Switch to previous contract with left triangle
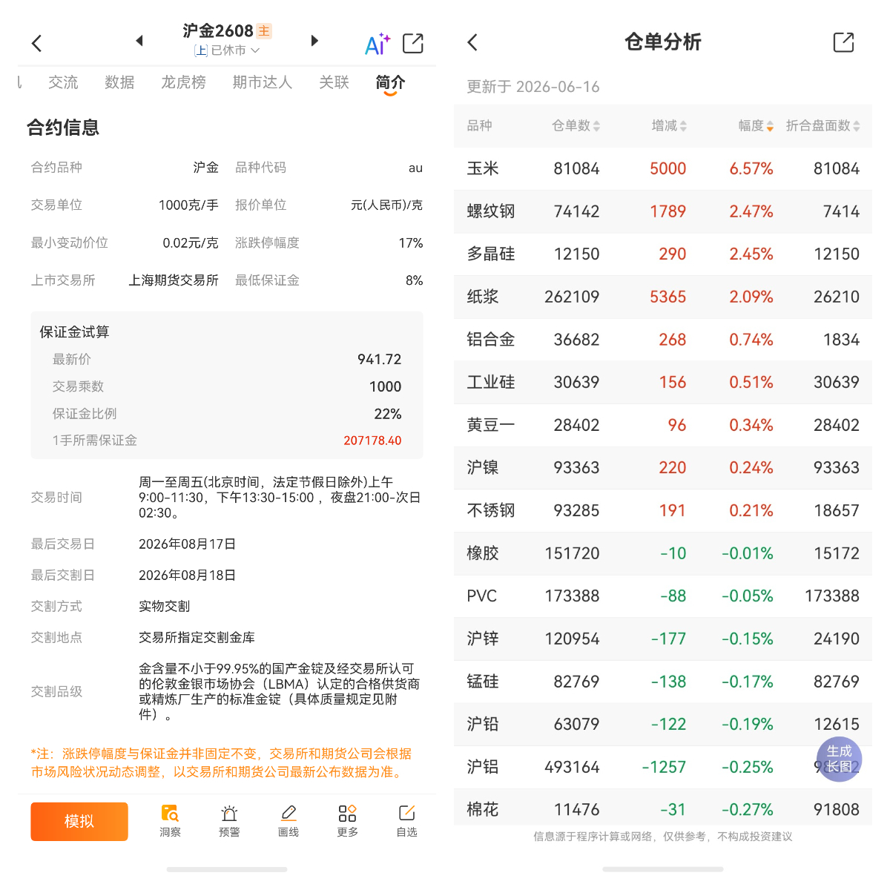Screen dimensions: 890x890 [139, 41]
